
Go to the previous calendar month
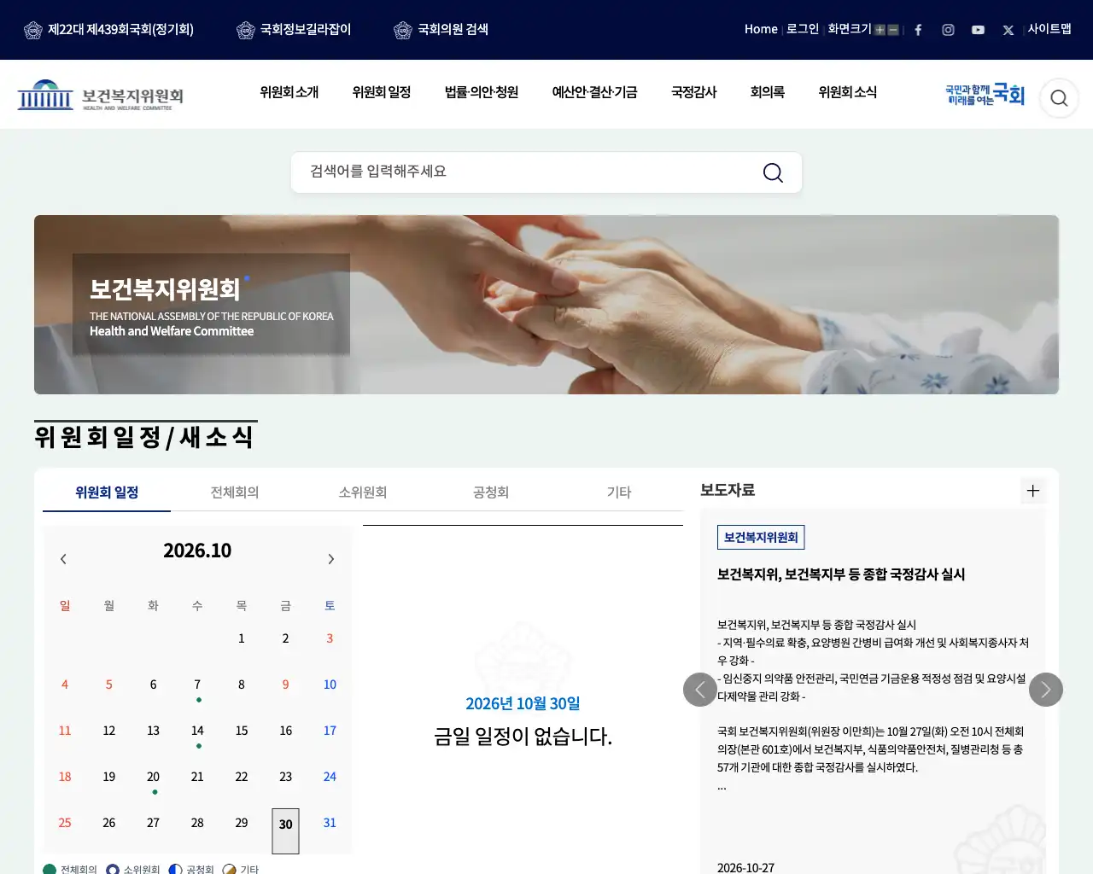[63, 559]
